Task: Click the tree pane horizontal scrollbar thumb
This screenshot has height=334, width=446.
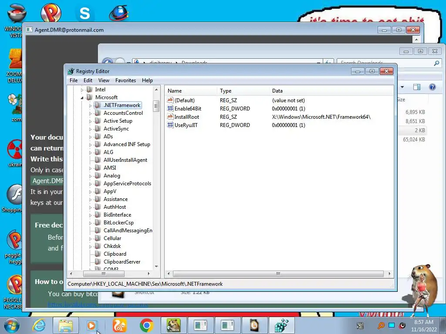Action: pyautogui.click(x=104, y=274)
